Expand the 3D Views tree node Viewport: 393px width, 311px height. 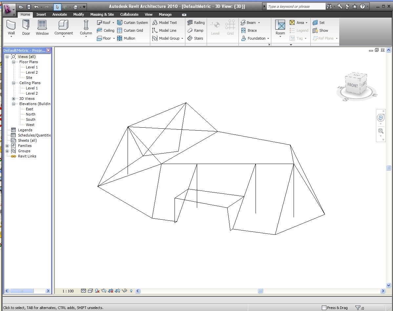tap(14, 99)
